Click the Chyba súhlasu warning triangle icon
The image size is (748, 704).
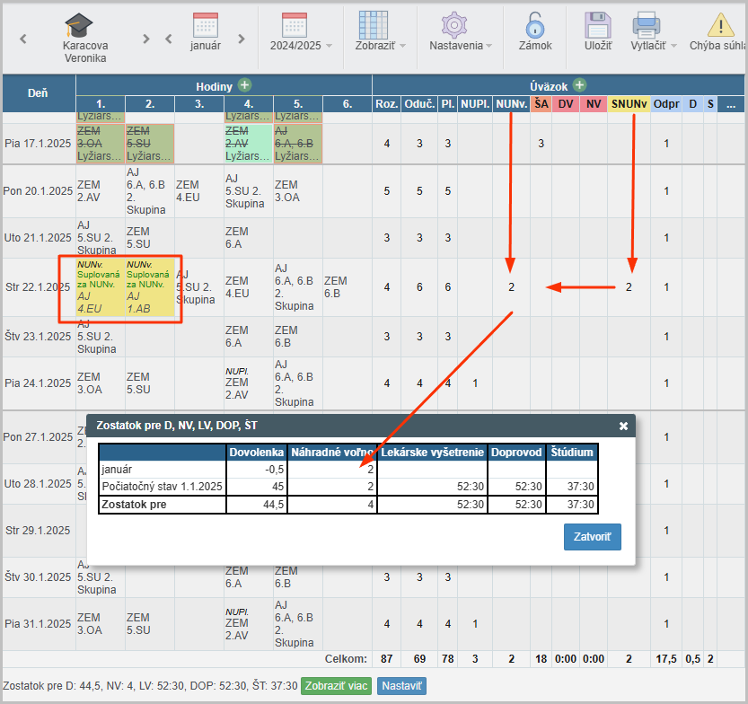[x=720, y=24]
